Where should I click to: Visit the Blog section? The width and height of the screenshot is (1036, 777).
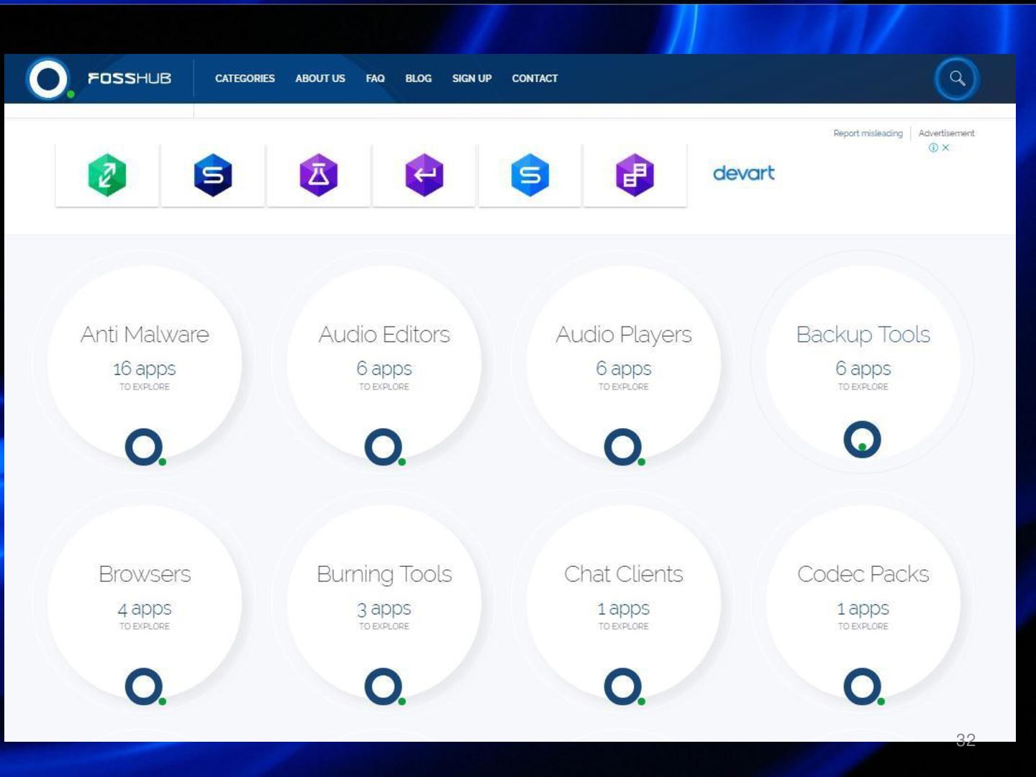tap(419, 78)
